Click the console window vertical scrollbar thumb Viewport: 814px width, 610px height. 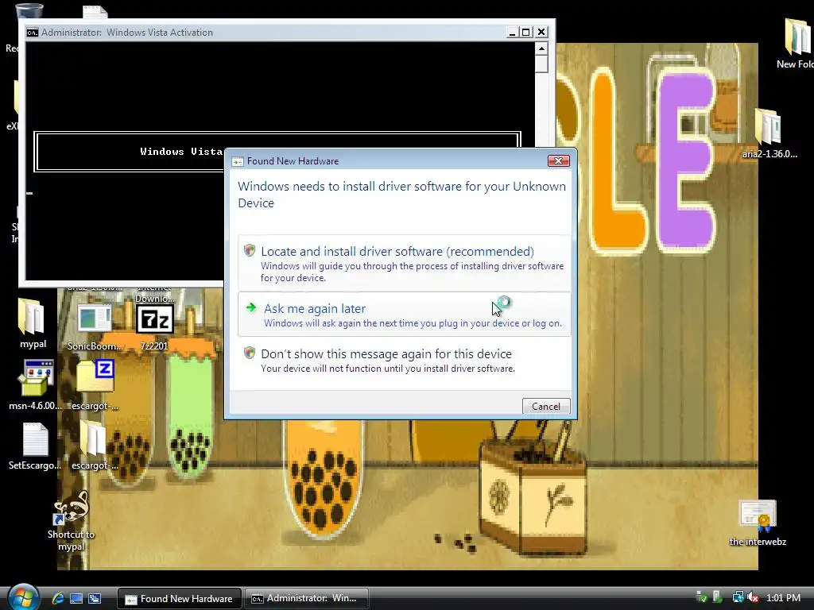541,64
